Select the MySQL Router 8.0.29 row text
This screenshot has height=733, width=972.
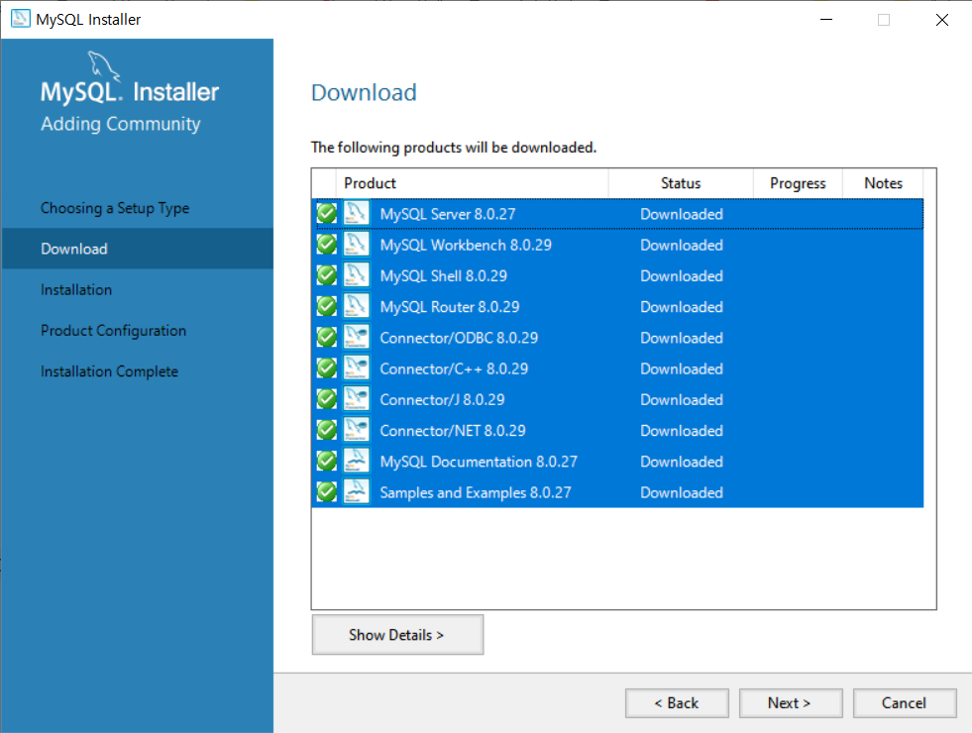click(450, 307)
